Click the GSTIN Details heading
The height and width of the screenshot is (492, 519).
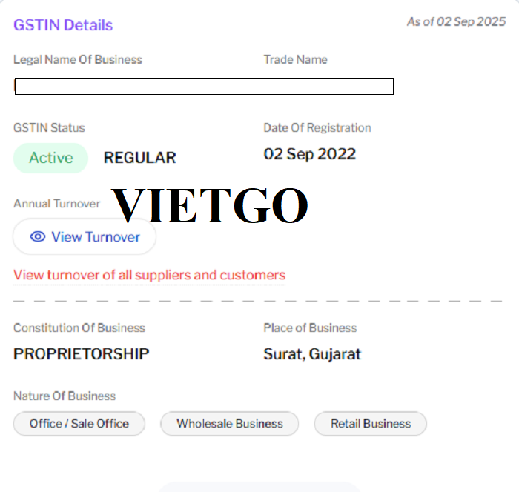tap(63, 25)
